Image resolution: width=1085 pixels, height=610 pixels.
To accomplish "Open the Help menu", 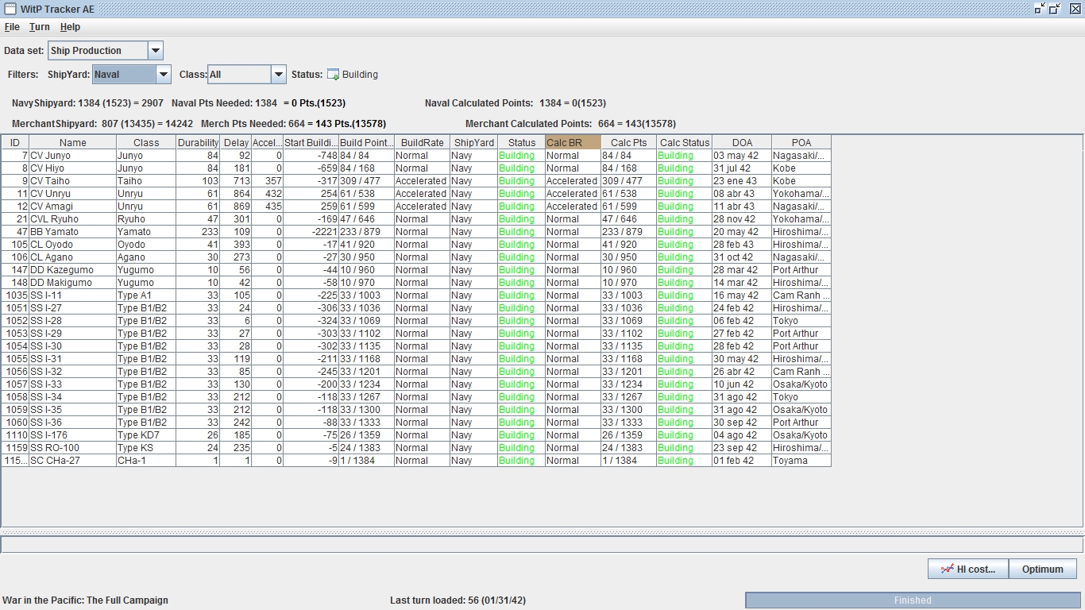I will click(70, 27).
